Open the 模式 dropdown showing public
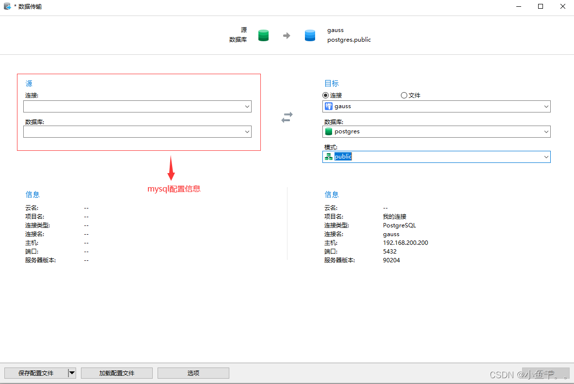 pos(546,156)
